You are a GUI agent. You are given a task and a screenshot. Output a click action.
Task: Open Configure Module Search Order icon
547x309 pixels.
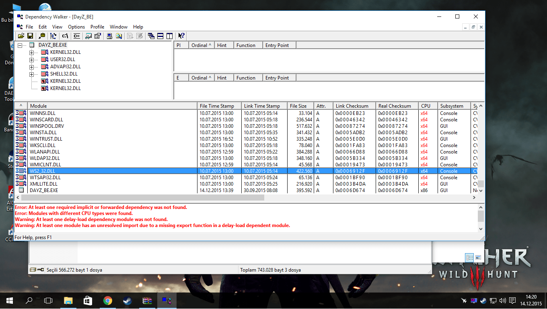tap(119, 36)
